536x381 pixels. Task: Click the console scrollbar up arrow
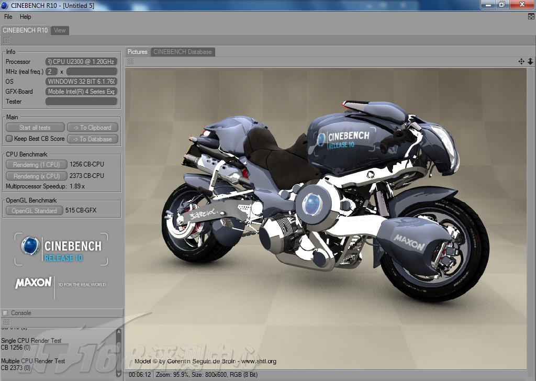tap(119, 331)
